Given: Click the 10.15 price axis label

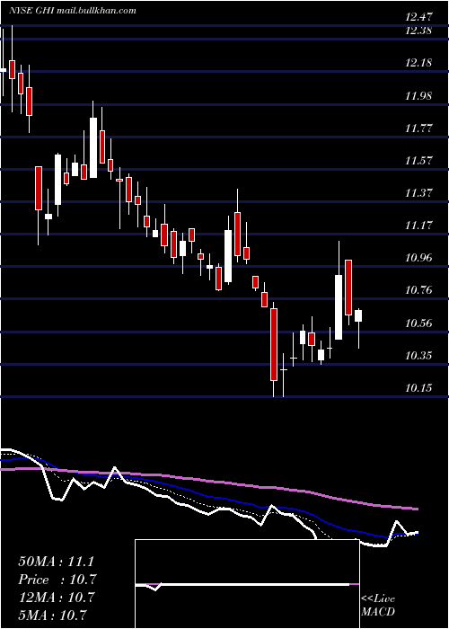Looking at the screenshot, I should [418, 388].
